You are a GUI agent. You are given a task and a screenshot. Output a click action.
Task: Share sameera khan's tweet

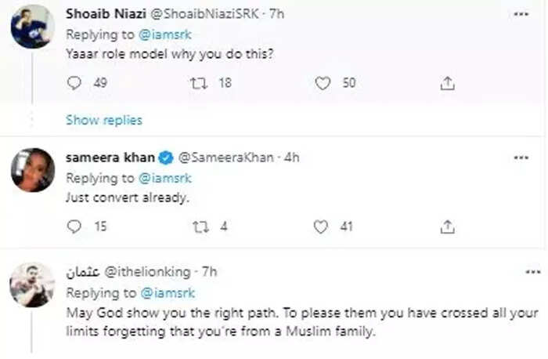pyautogui.click(x=447, y=227)
